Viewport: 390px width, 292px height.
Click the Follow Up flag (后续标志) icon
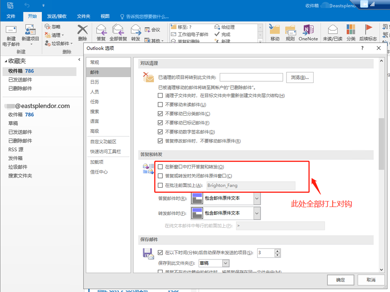368,31
